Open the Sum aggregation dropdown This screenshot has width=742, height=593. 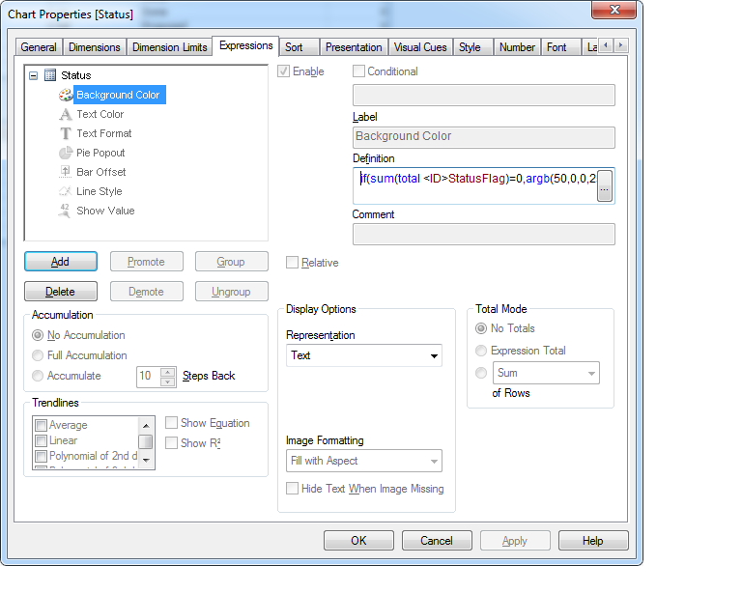click(x=546, y=373)
